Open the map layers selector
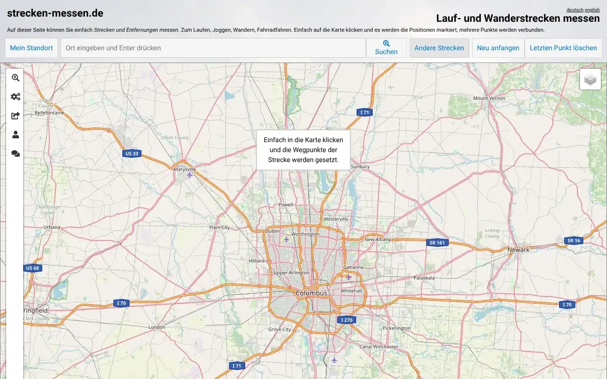The image size is (607, 379). (x=590, y=79)
